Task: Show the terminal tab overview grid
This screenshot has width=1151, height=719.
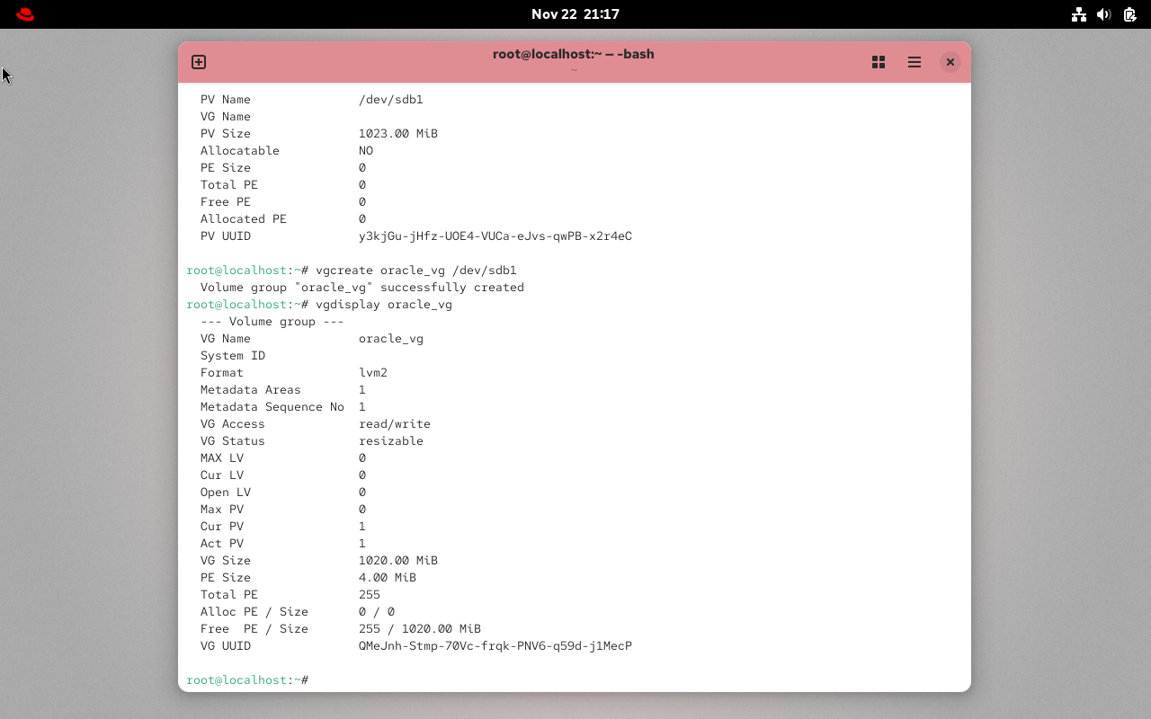Action: (x=878, y=62)
